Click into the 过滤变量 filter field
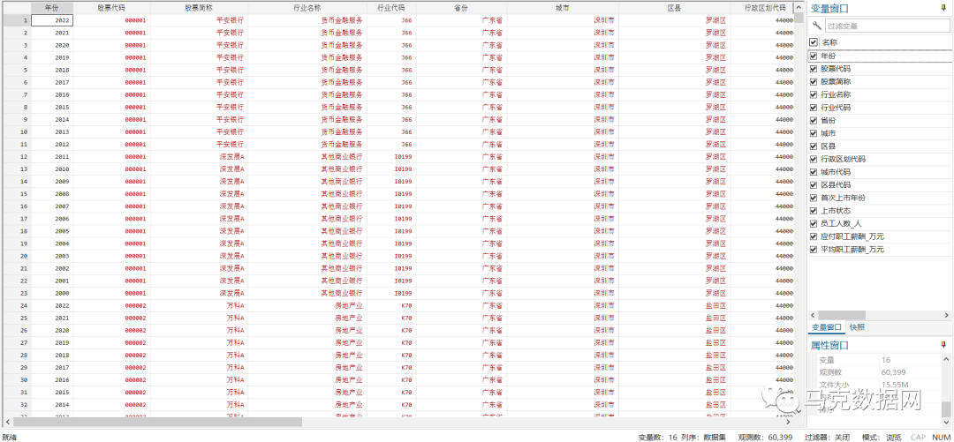954x442 pixels. coord(888,26)
